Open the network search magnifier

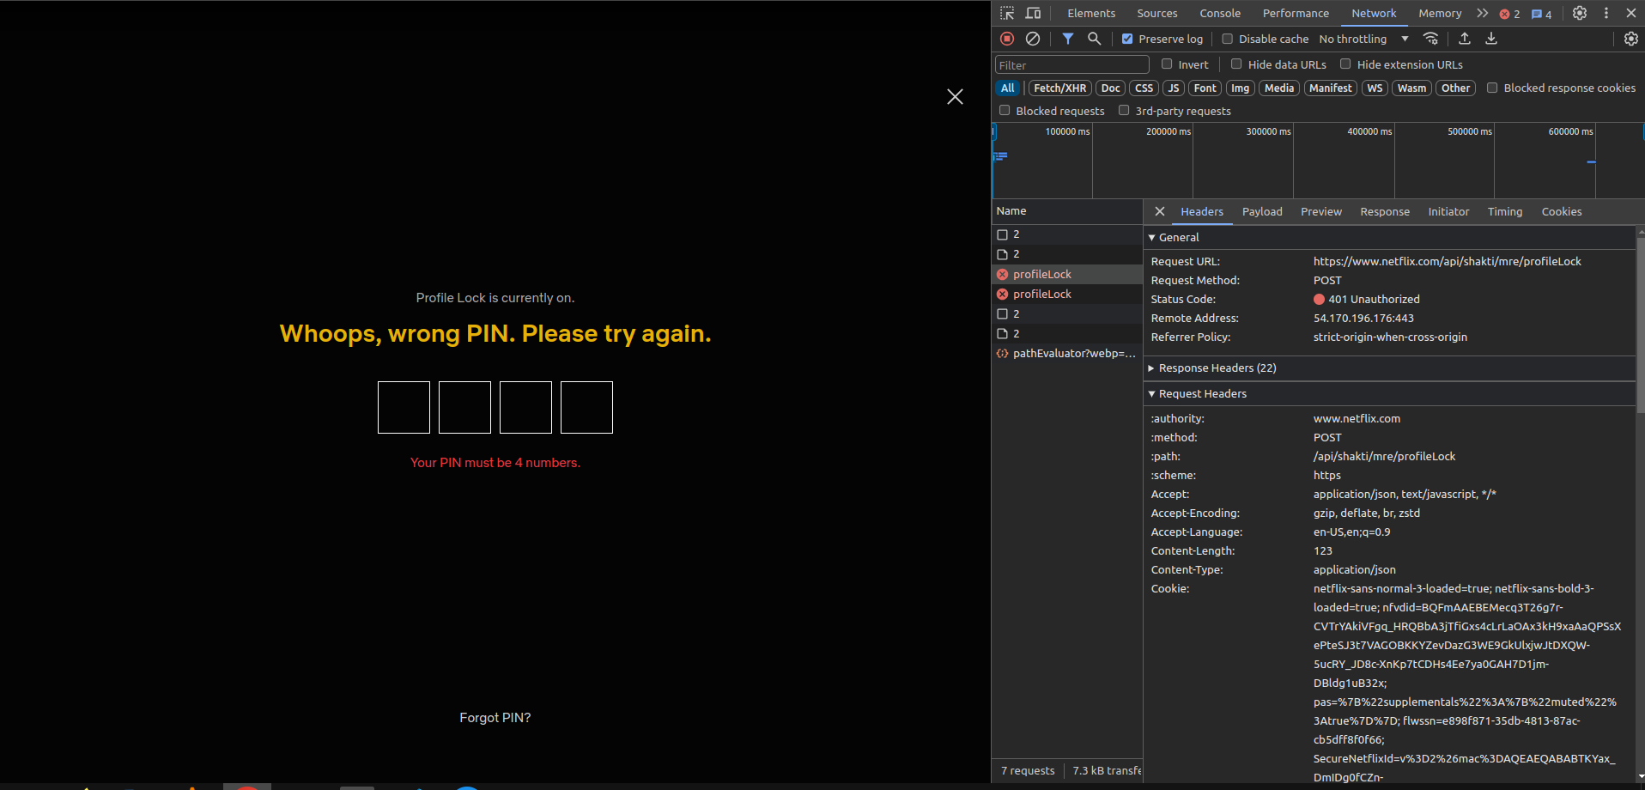(x=1094, y=39)
